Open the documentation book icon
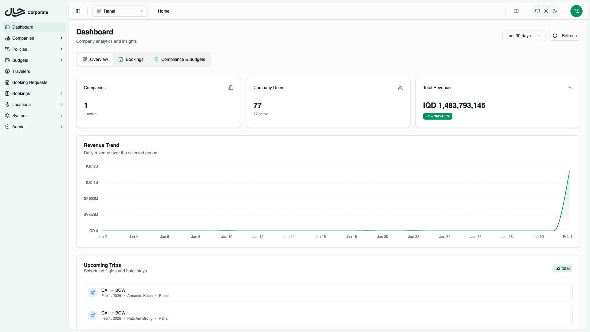 click(x=516, y=11)
